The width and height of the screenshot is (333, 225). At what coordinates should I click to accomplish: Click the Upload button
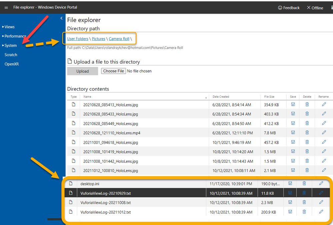coord(83,71)
